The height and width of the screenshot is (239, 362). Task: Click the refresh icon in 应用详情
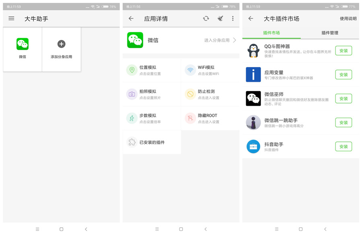point(206,18)
